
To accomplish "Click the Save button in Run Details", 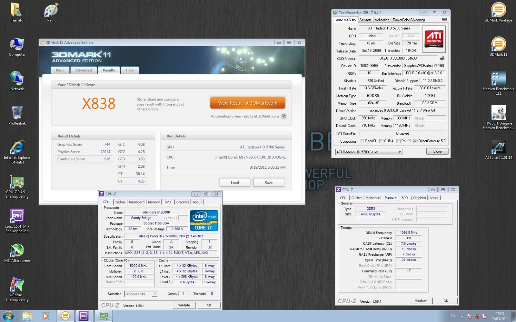I will click(x=269, y=183).
